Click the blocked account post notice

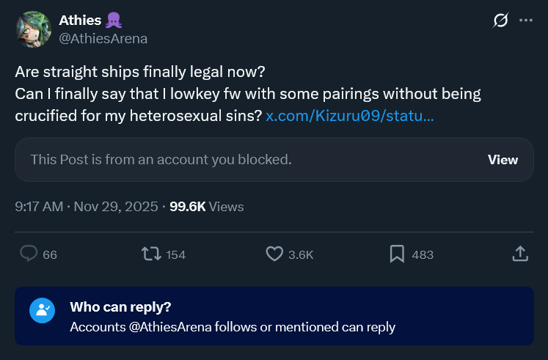tap(161, 160)
